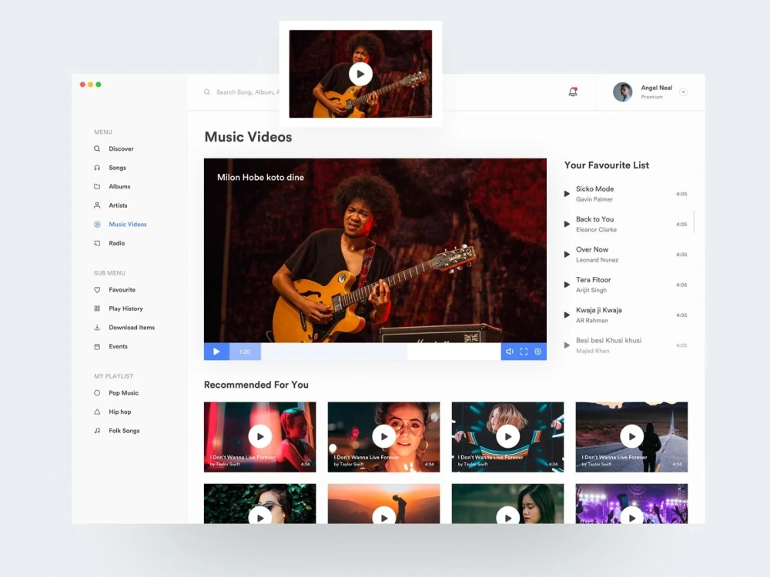Open Artists in the menu

click(118, 205)
